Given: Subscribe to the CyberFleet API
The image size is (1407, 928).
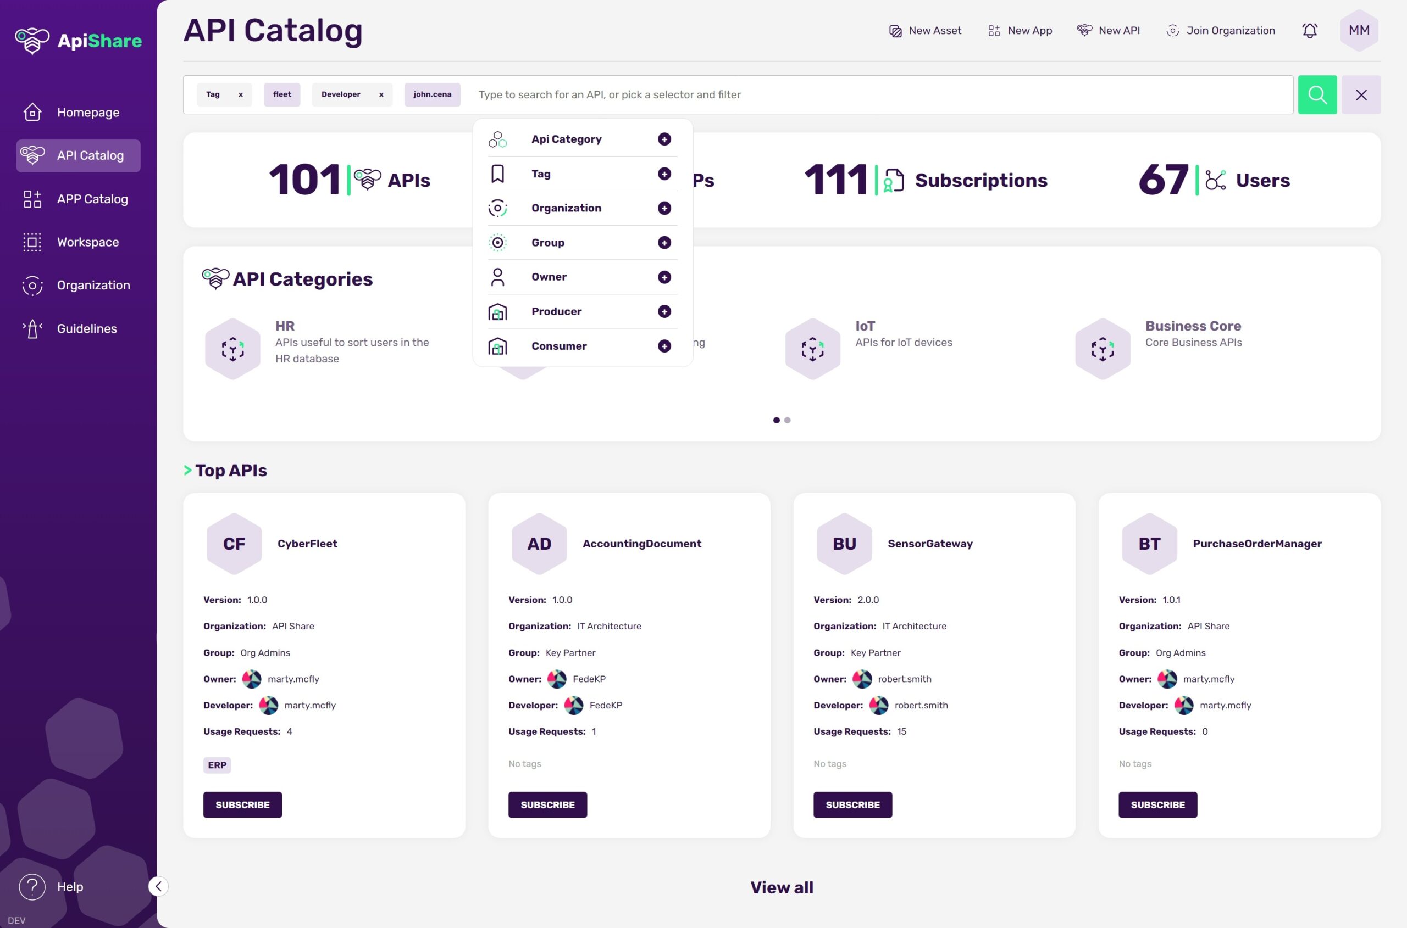Looking at the screenshot, I should tap(242, 804).
